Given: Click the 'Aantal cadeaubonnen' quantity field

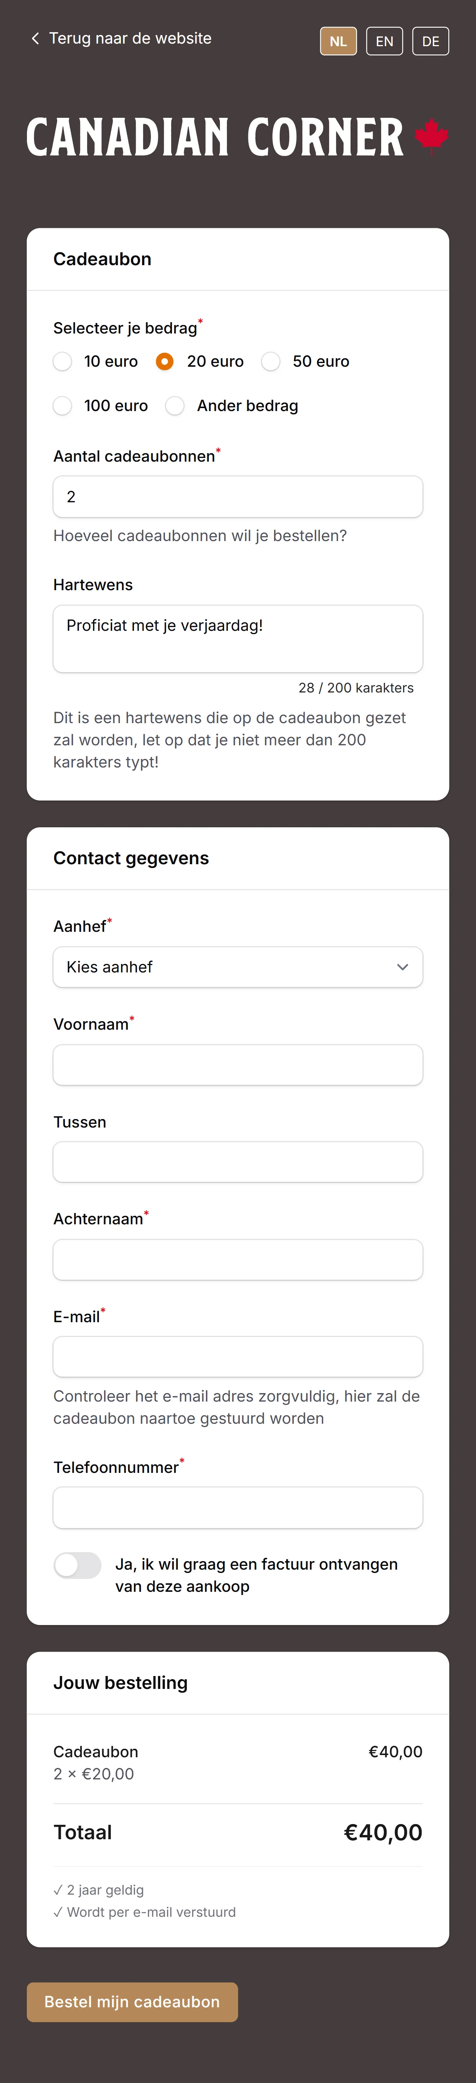Looking at the screenshot, I should point(237,496).
